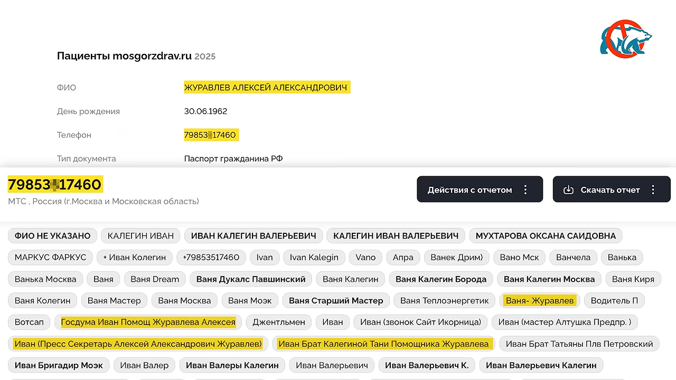Click the Иван Брат Татьяны Плв Петровский tag
Image resolution: width=676 pixels, height=380 pixels.
tap(579, 344)
